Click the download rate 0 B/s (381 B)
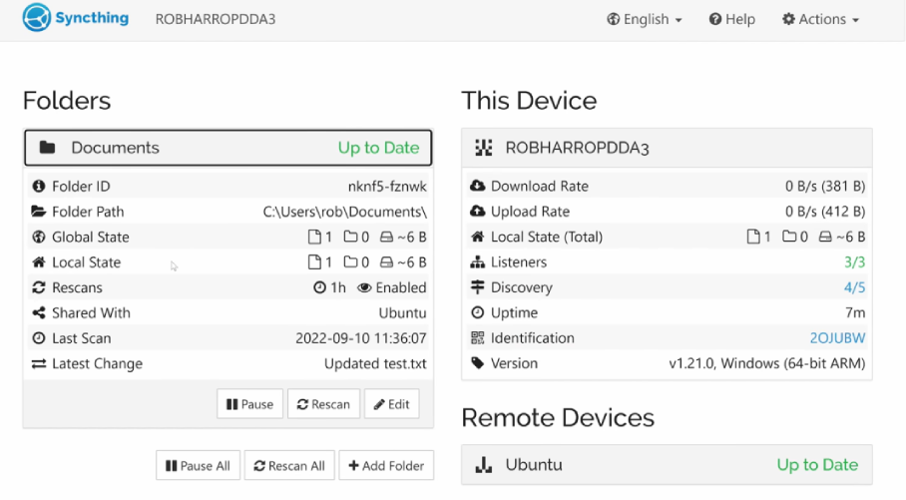 825,186
